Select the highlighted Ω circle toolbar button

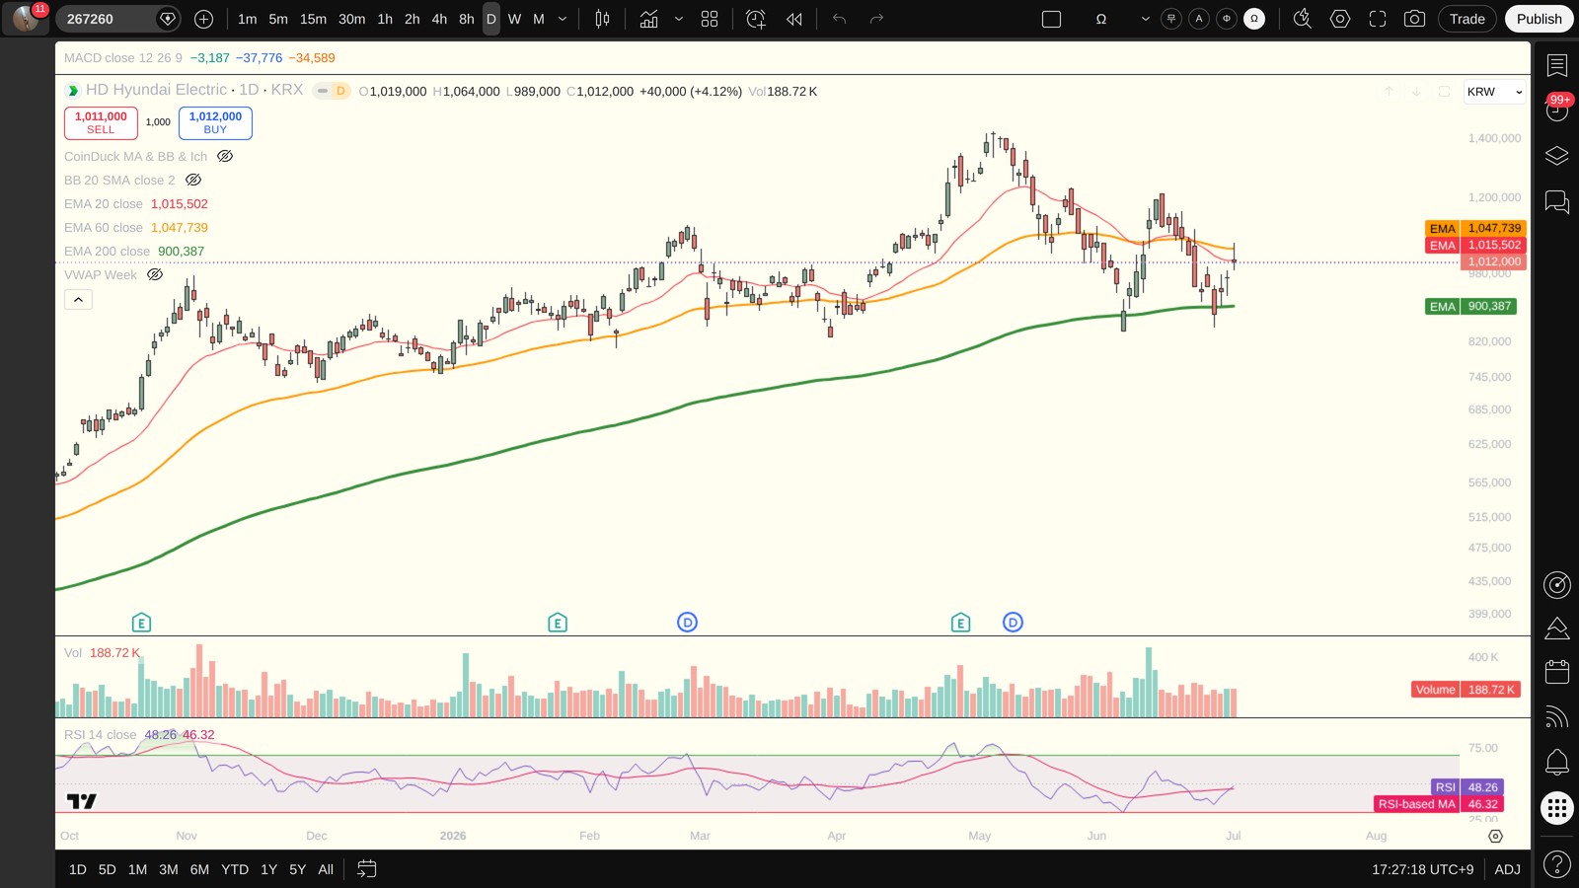(x=1254, y=19)
